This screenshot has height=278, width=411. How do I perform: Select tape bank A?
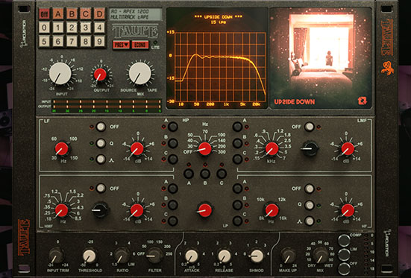tap(58, 13)
